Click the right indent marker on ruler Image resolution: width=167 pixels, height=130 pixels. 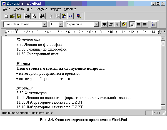tap(159, 32)
